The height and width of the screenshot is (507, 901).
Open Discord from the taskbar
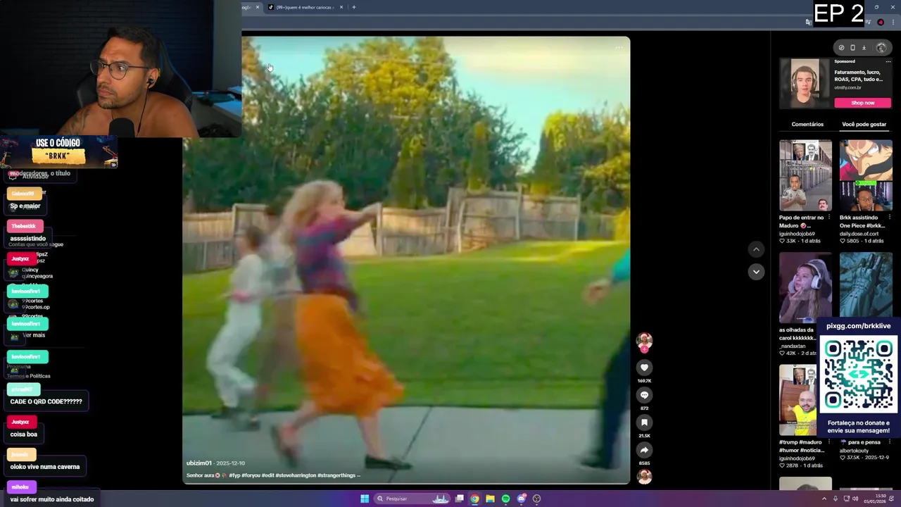pos(521,499)
